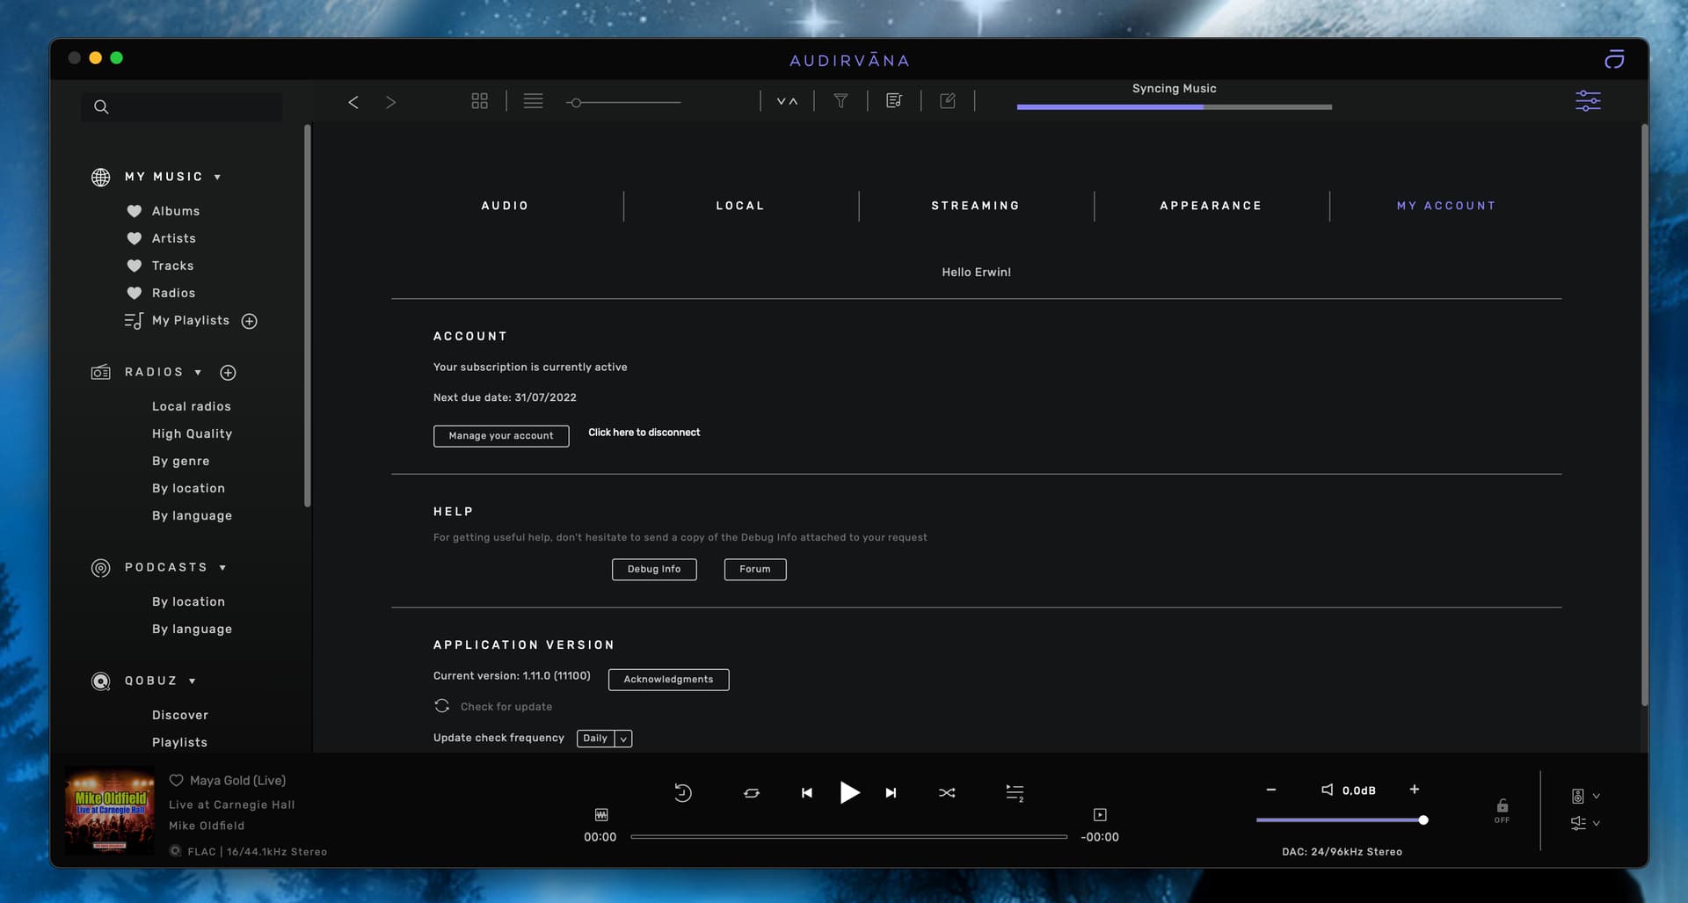Start playback with the play button

[x=849, y=792]
